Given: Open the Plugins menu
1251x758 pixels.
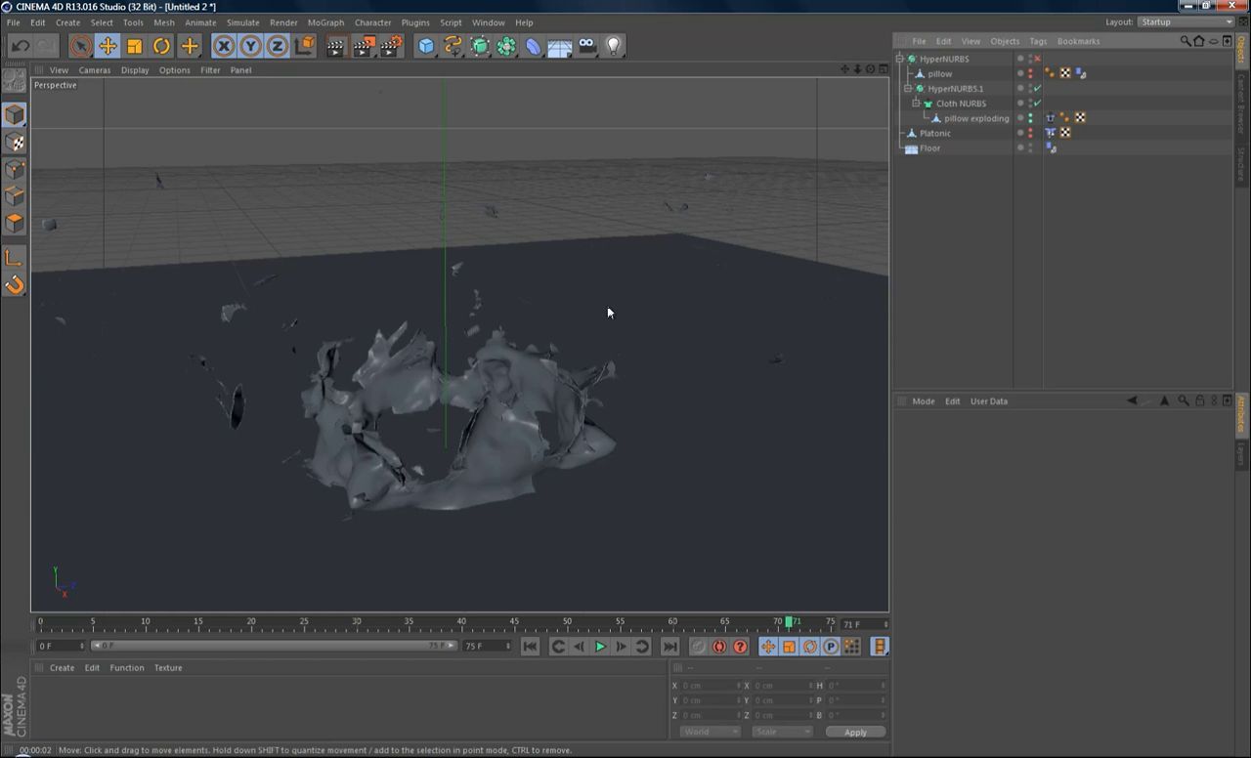Looking at the screenshot, I should [415, 22].
